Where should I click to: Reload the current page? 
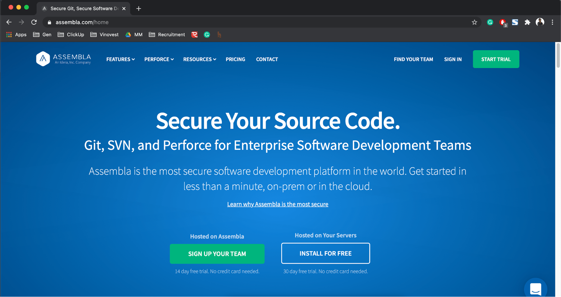[34, 22]
